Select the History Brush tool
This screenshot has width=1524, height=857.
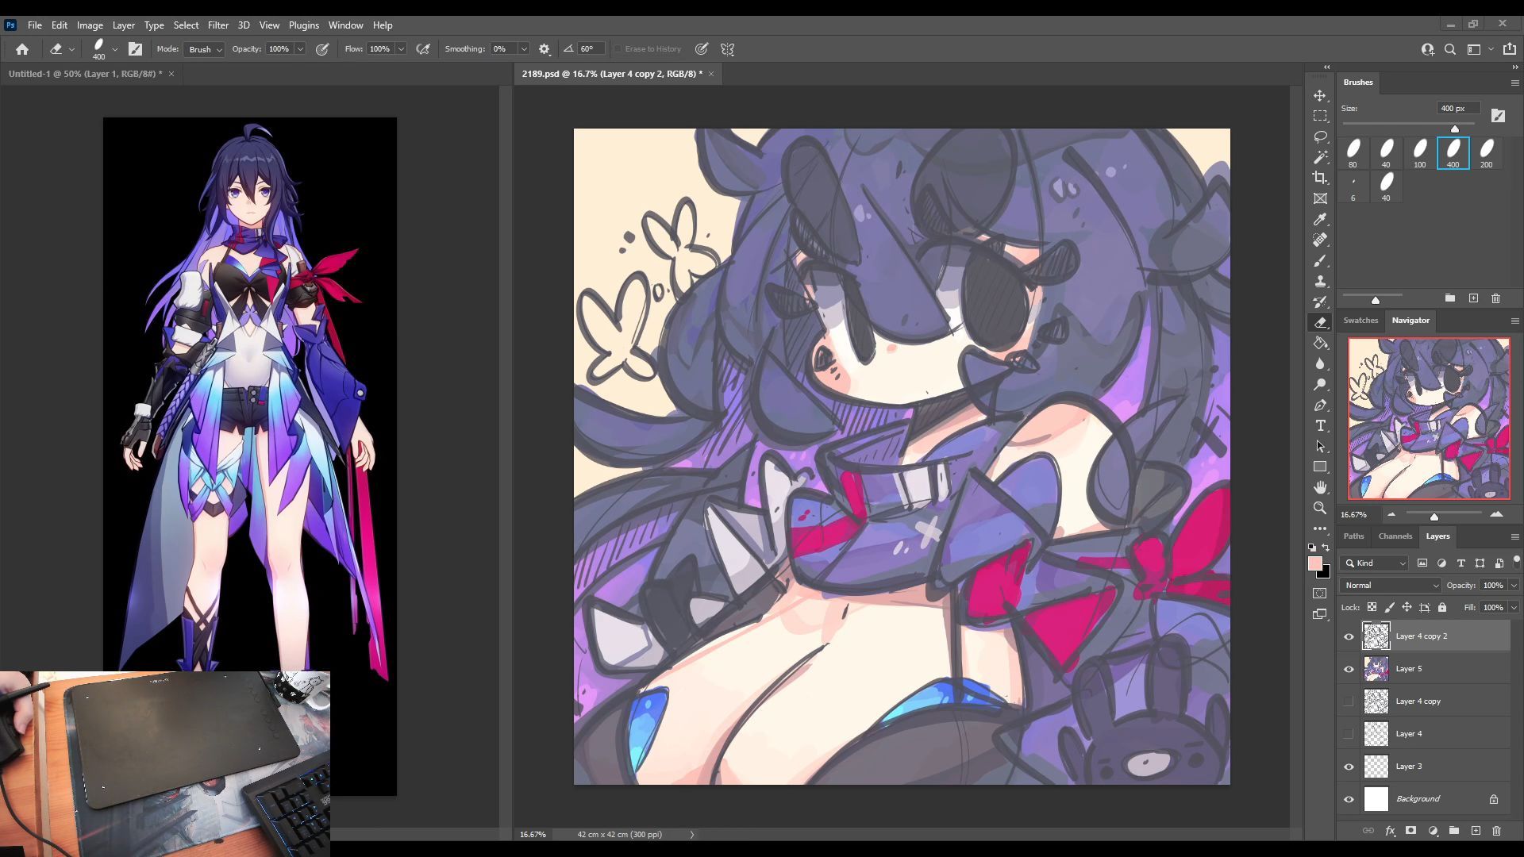pos(1320,302)
